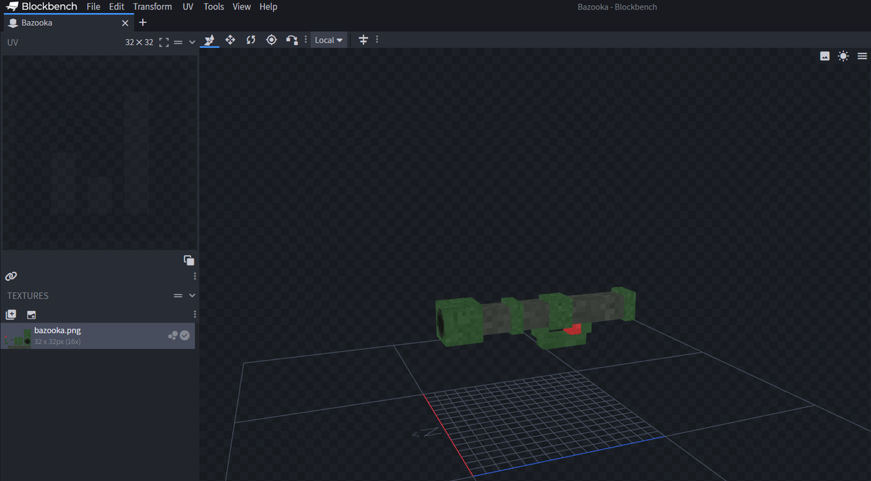
Task: Select the bazooka.png texture
Action: coord(98,336)
